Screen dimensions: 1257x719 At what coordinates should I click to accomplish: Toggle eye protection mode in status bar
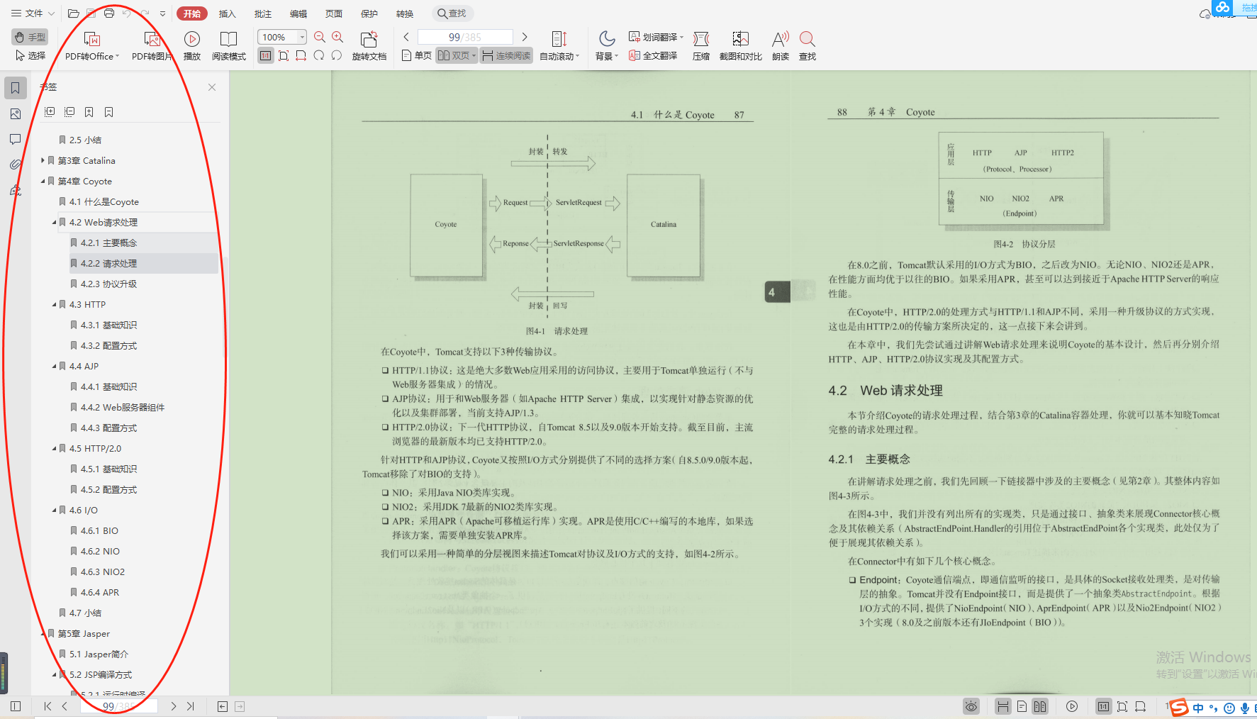pyautogui.click(x=971, y=706)
